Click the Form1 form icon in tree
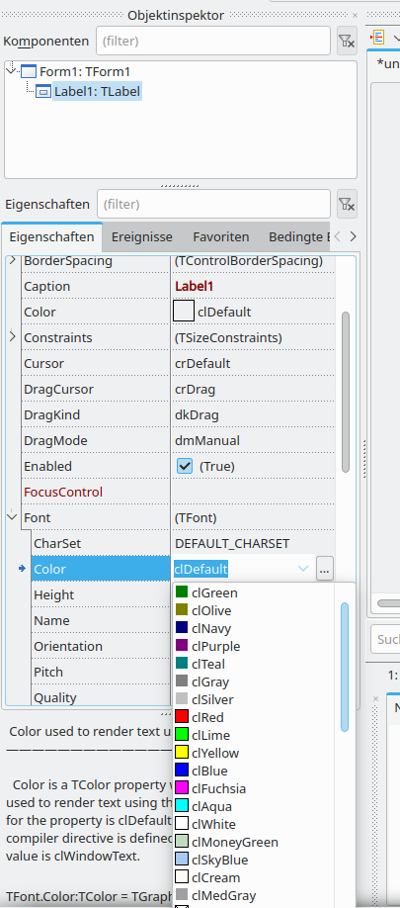The width and height of the screenshot is (400, 908). [29, 72]
